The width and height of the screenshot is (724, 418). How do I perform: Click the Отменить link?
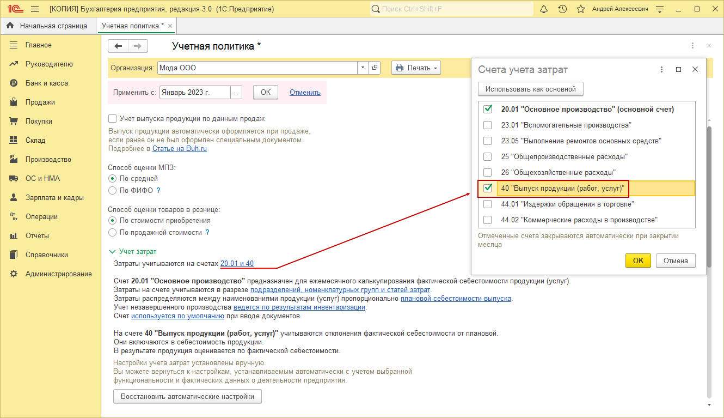pos(305,93)
